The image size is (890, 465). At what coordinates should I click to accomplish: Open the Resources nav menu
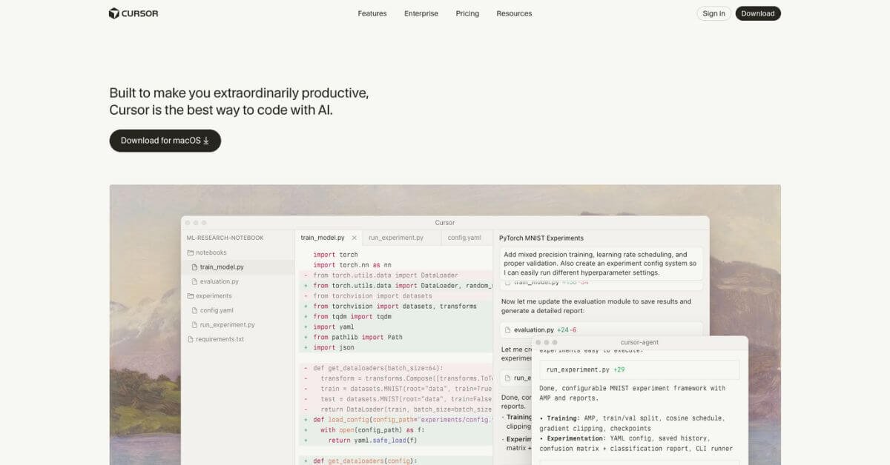click(514, 13)
